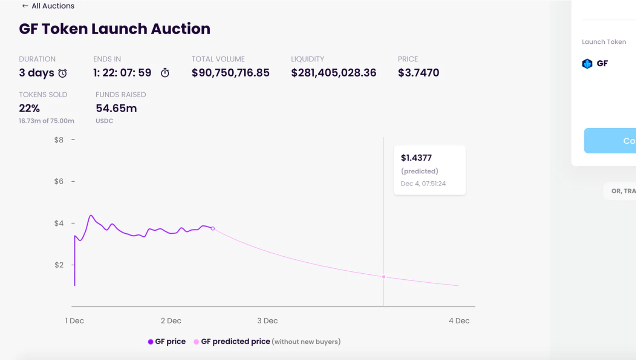The width and height of the screenshot is (637, 360).
Task: Click the "GF predicted price" legend label
Action: 235,342
